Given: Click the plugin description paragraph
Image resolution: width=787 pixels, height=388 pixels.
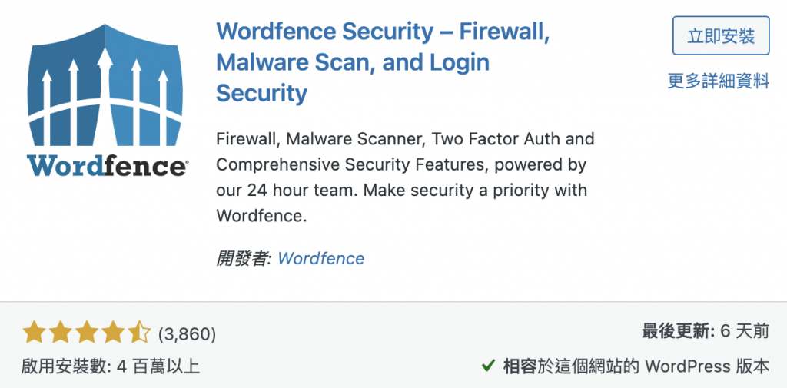Looking at the screenshot, I should [405, 177].
